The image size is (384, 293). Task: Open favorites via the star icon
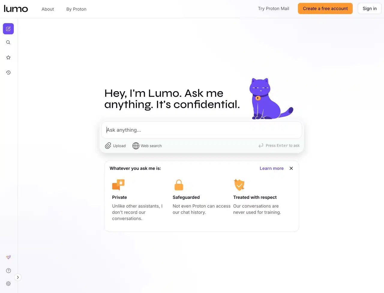pos(8,58)
